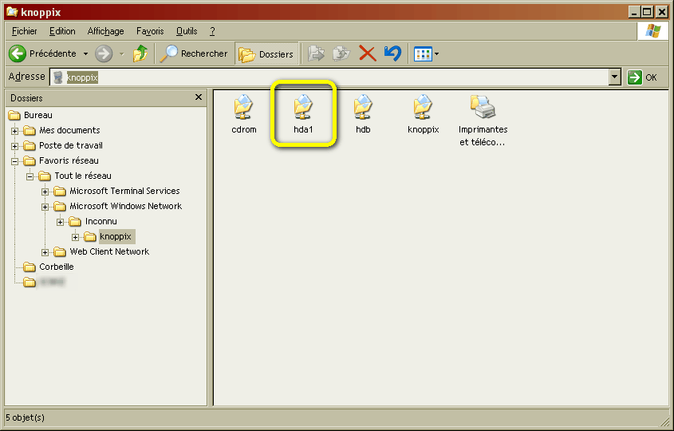Select Bureau in folder tree
674x431 pixels.
38,115
